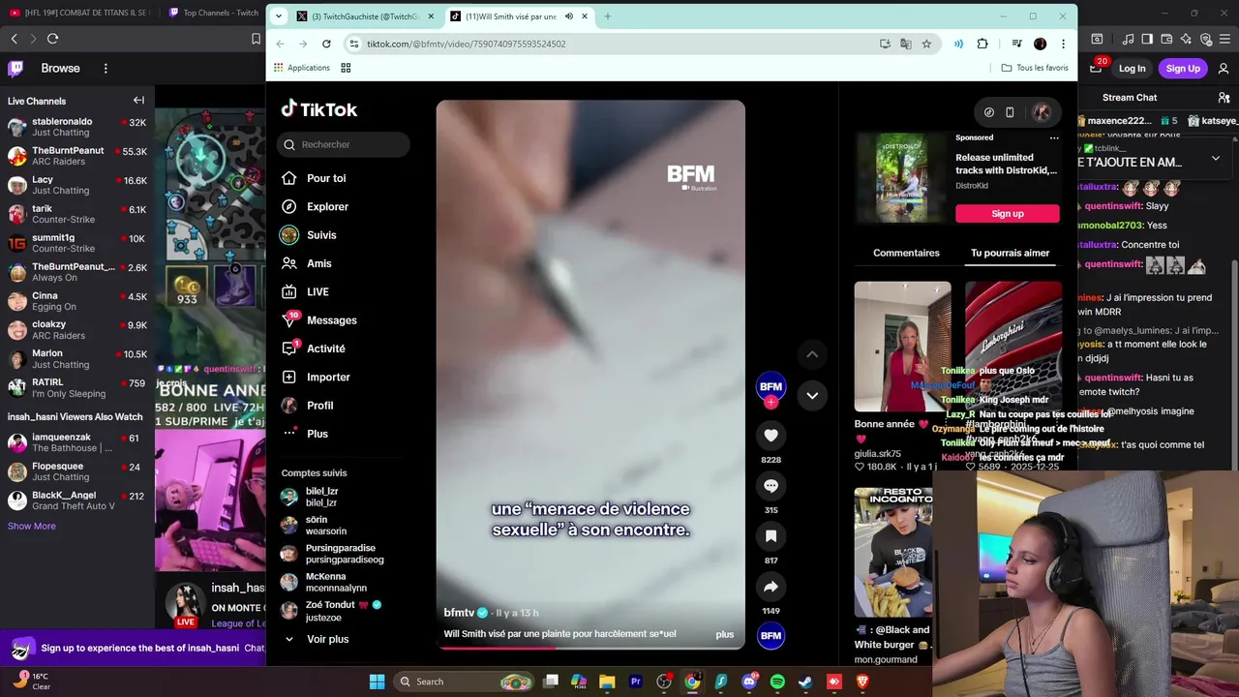The height and width of the screenshot is (697, 1239).
Task: Translate this page icon in address bar
Action: click(x=905, y=44)
